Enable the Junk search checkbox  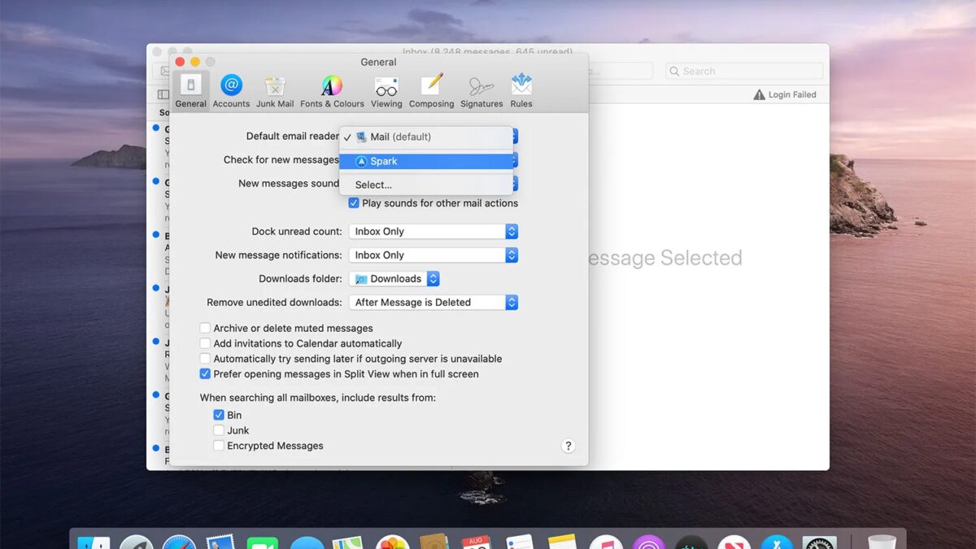pyautogui.click(x=219, y=430)
